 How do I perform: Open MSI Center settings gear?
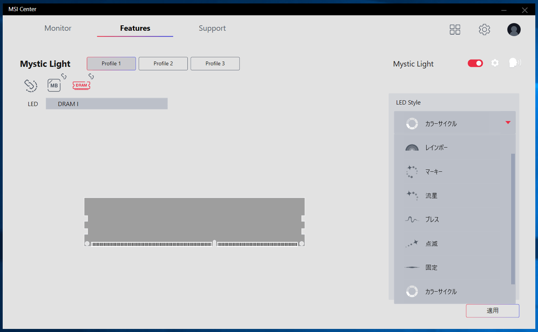[484, 30]
